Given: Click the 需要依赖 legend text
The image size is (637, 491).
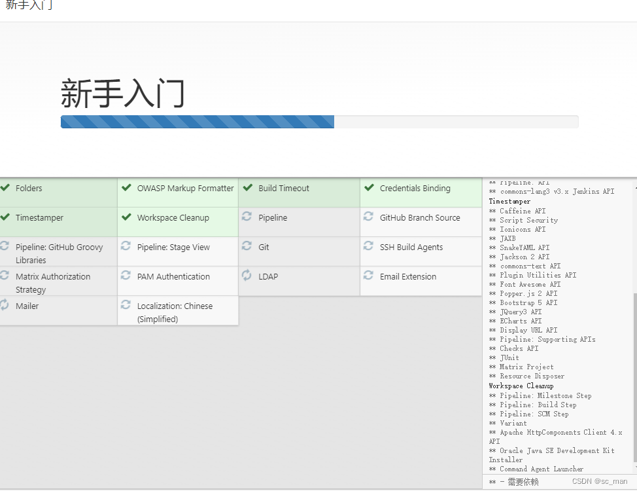Looking at the screenshot, I should (x=523, y=482).
